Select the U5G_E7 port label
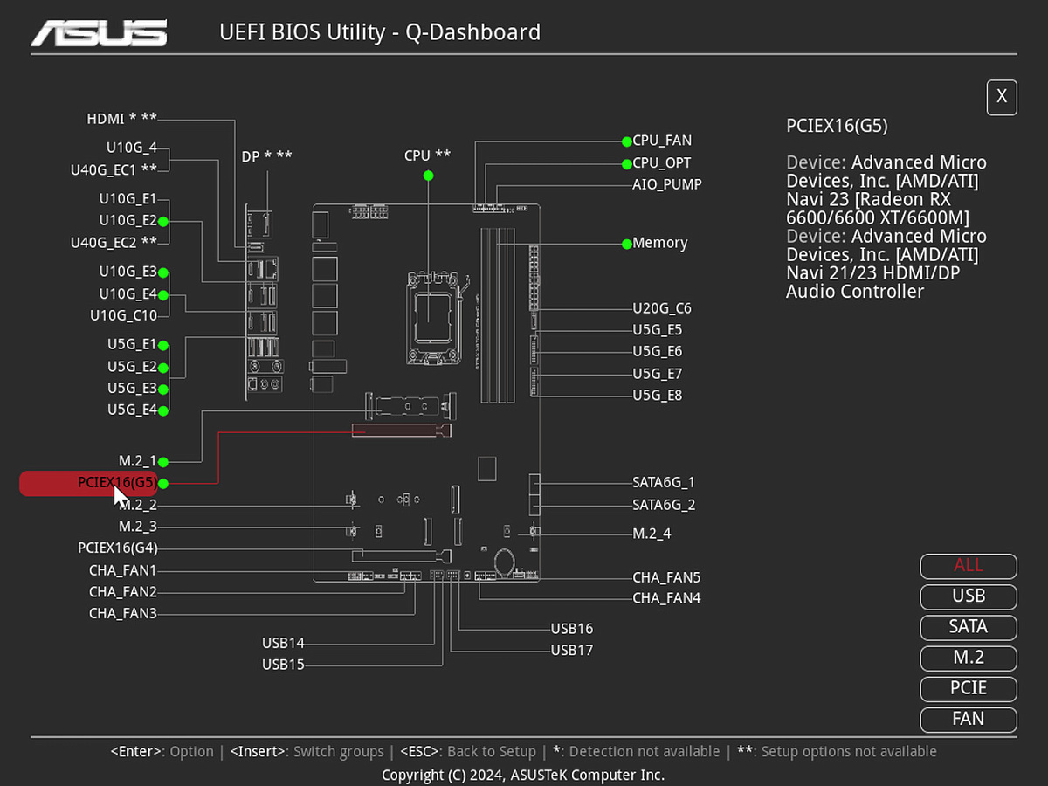 (658, 374)
